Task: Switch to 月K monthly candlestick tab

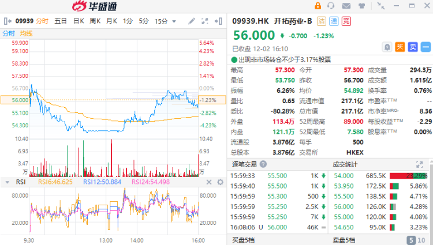Action: (111, 21)
